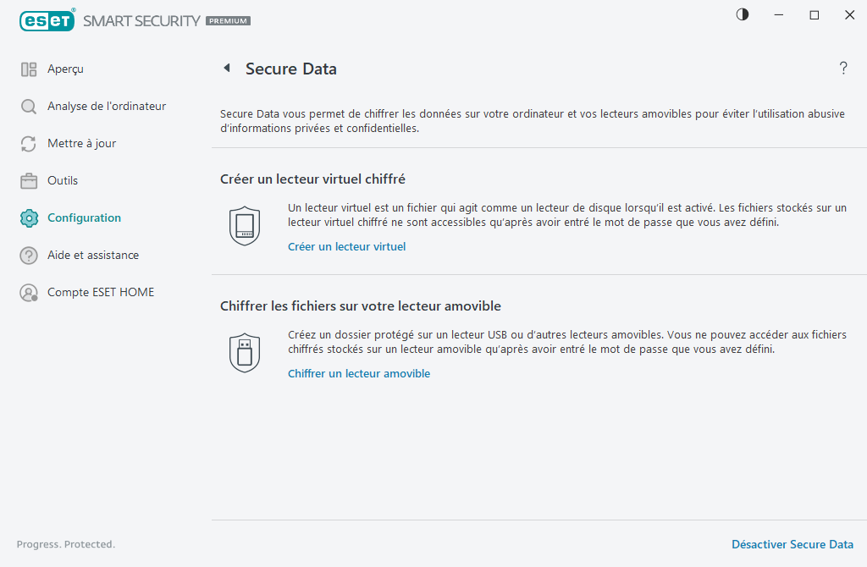Screen dimensions: 867x567
Task: Click the ESET logo
Action: point(47,19)
